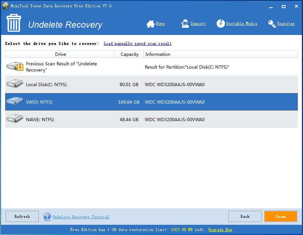Click the Bootable Media disc icon

(221, 24)
